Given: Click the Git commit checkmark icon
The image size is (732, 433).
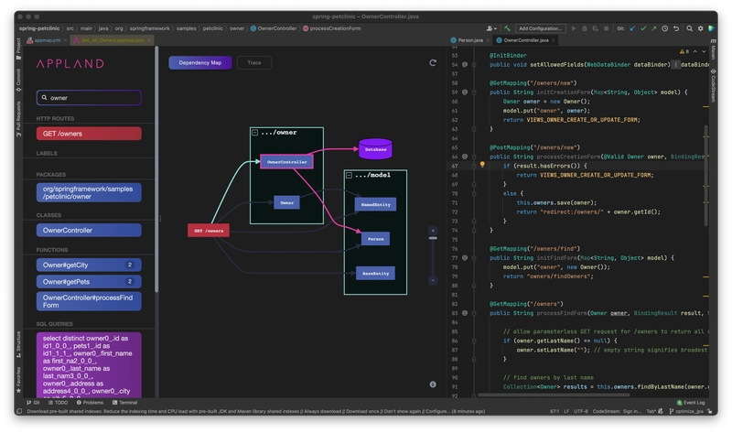Looking at the screenshot, I should tap(643, 28).
